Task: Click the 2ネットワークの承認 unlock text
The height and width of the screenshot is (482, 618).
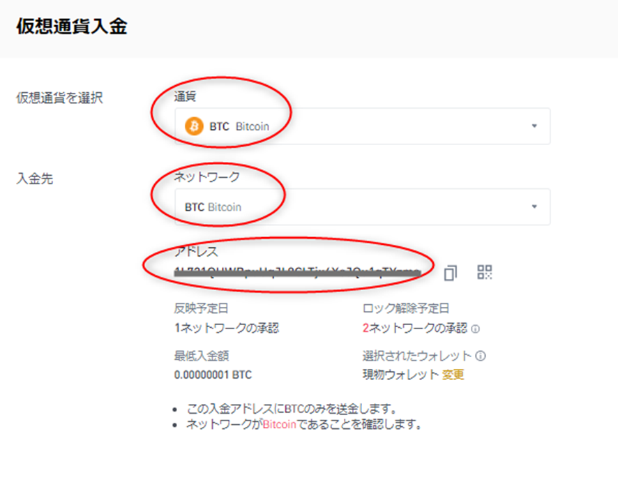Action: pyautogui.click(x=414, y=329)
